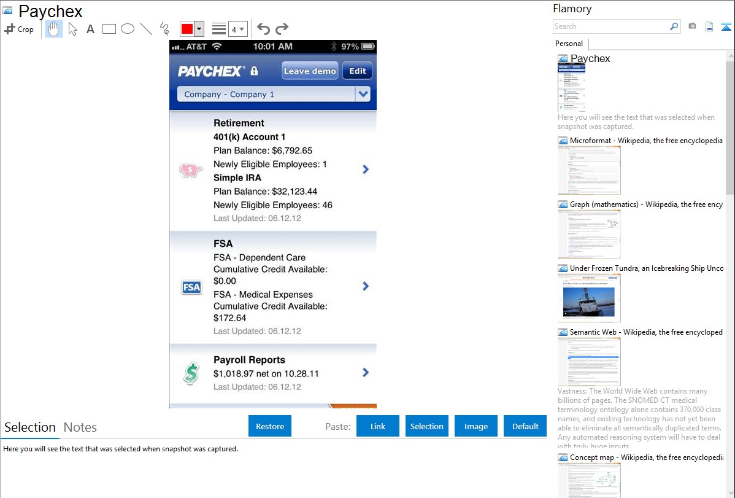Viewport: 735px width, 498px height.
Task: Click the Under Frozen Tundra title
Action: [647, 268]
